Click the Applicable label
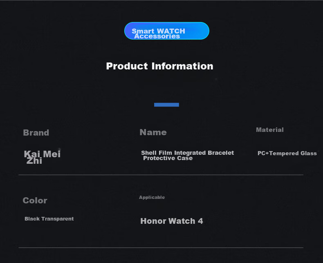The image size is (323, 263). click(x=152, y=197)
